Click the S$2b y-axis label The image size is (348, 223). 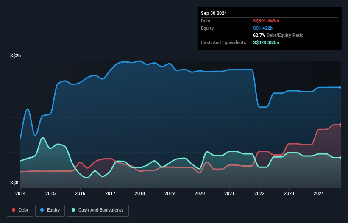tap(16, 56)
